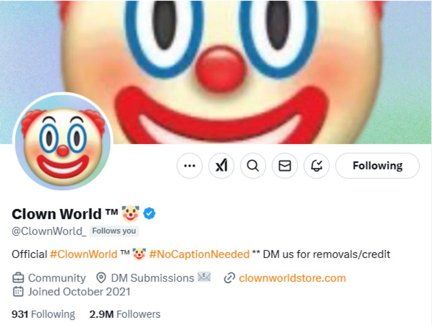Click the Community briefcase icon
This screenshot has width=432, height=325.
pyautogui.click(x=18, y=278)
